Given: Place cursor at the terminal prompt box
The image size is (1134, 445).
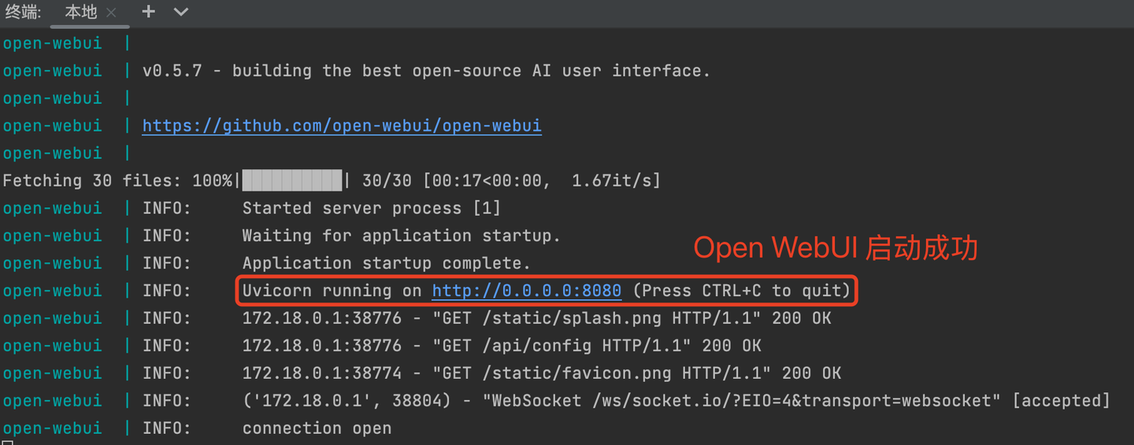Looking at the screenshot, I should (x=6, y=442).
